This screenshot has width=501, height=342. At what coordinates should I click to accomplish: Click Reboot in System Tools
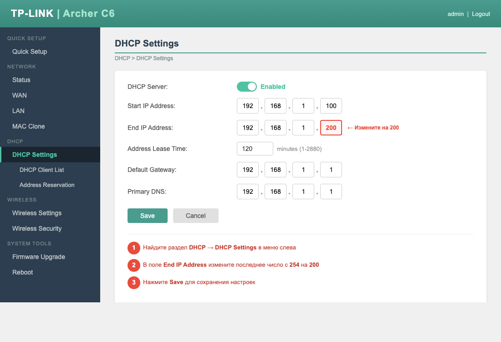(x=22, y=272)
